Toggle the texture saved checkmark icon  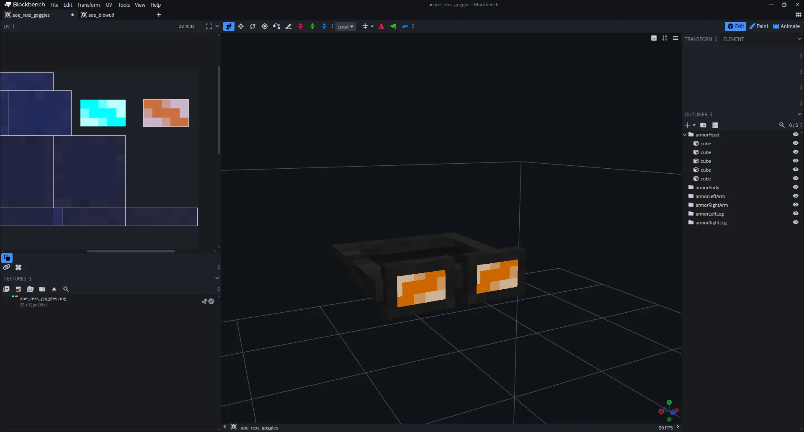click(211, 301)
